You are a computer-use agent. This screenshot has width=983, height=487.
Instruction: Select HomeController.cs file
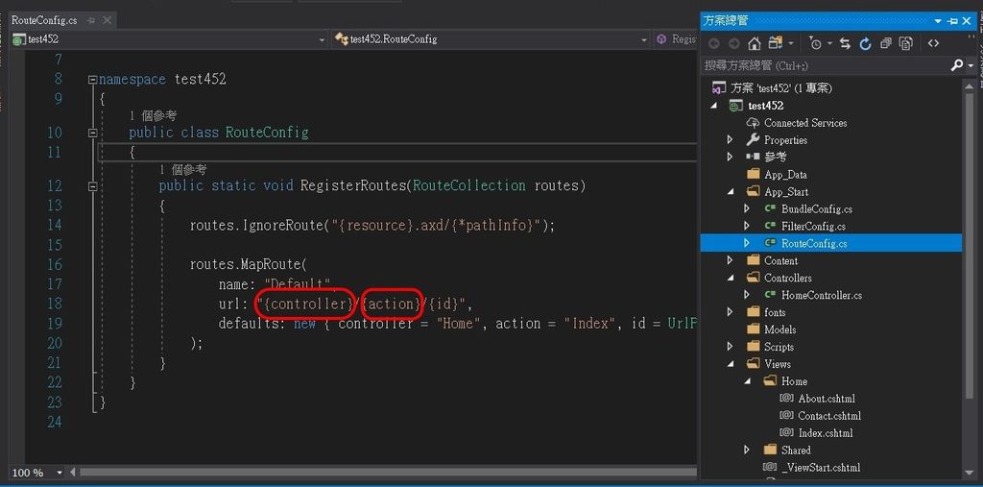pyautogui.click(x=822, y=295)
